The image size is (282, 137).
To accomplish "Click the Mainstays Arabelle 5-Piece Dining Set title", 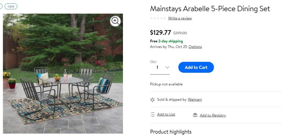I will click(210, 9).
